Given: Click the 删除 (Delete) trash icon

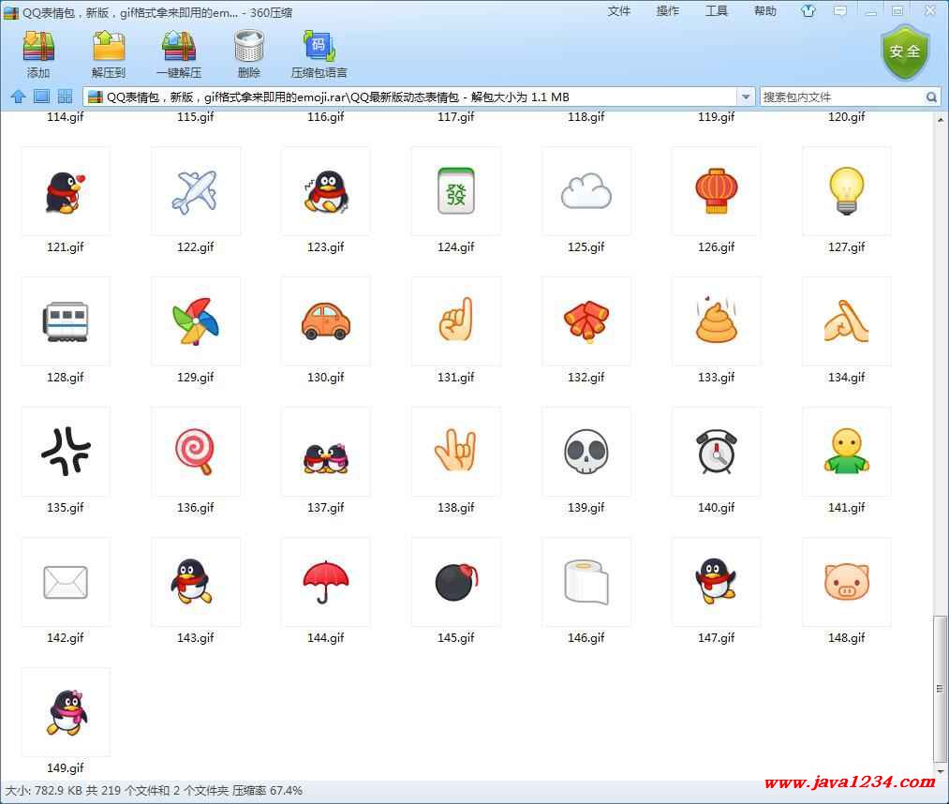Looking at the screenshot, I should (248, 53).
